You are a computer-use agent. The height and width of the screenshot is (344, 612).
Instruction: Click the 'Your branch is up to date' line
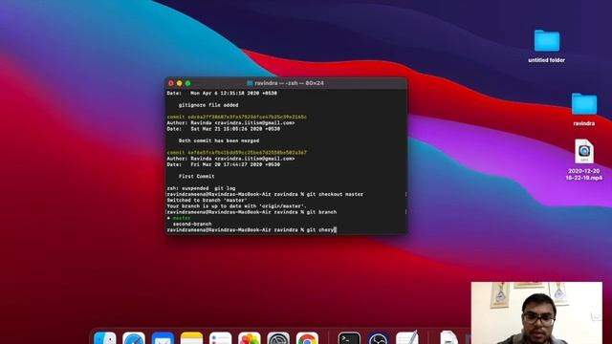point(237,206)
